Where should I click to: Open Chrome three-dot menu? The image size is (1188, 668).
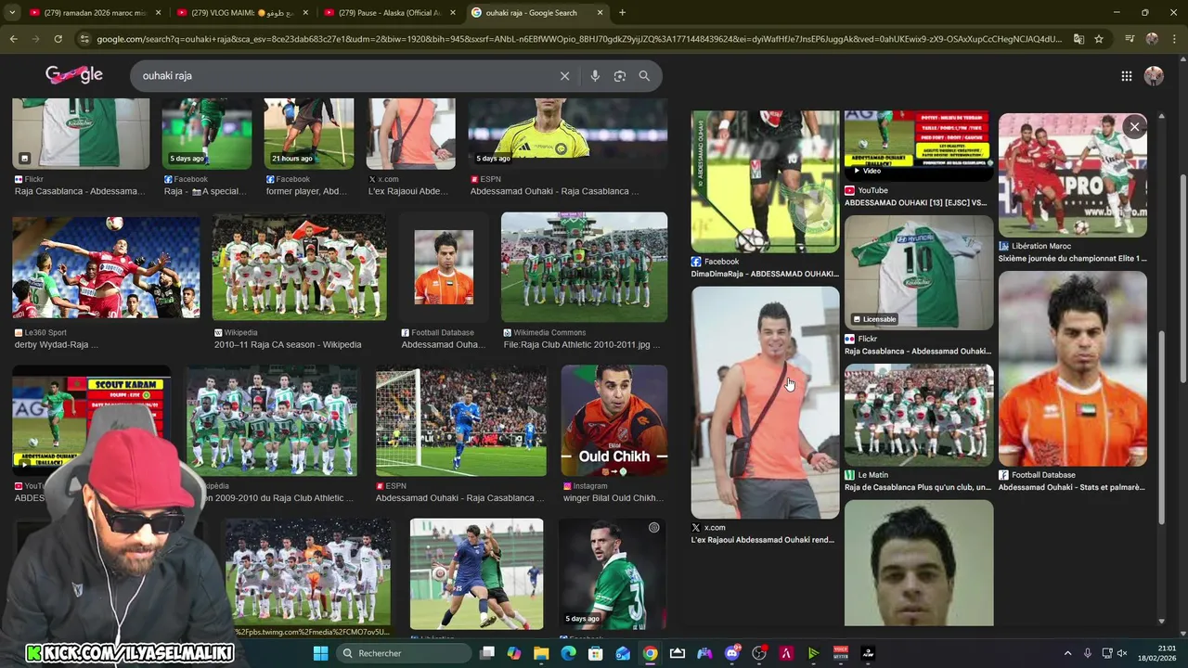tap(1174, 39)
